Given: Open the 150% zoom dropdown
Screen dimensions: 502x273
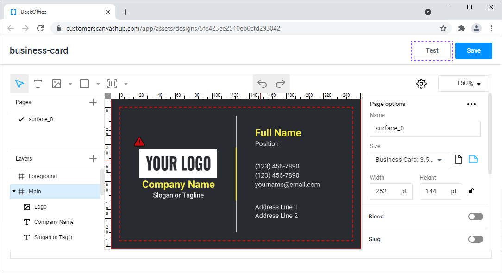Looking at the screenshot, I should (x=464, y=84).
